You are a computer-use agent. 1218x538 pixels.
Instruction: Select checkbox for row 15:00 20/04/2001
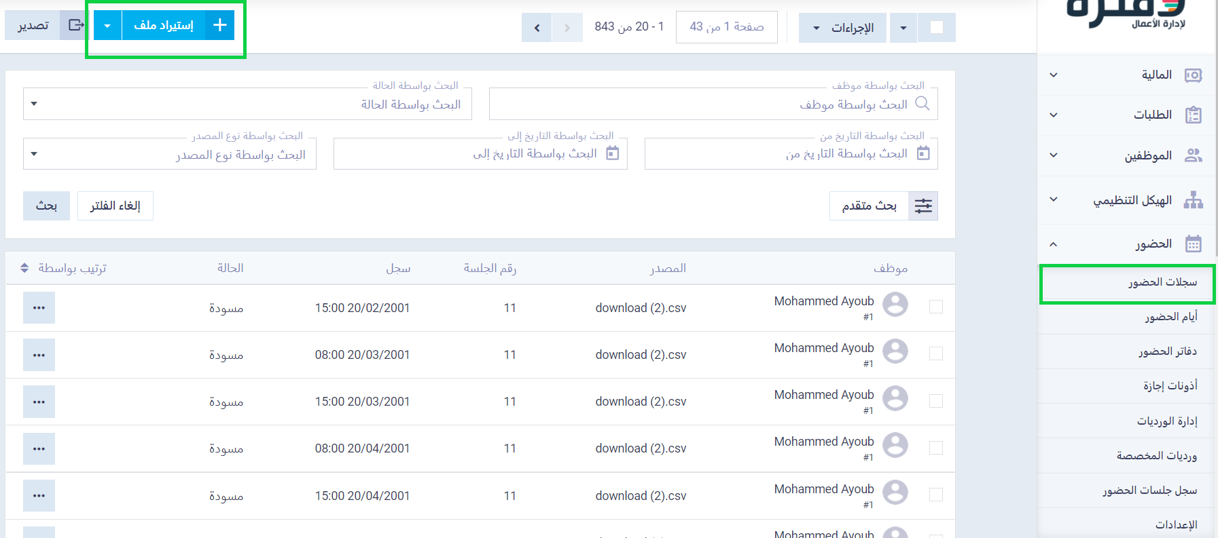tap(936, 495)
